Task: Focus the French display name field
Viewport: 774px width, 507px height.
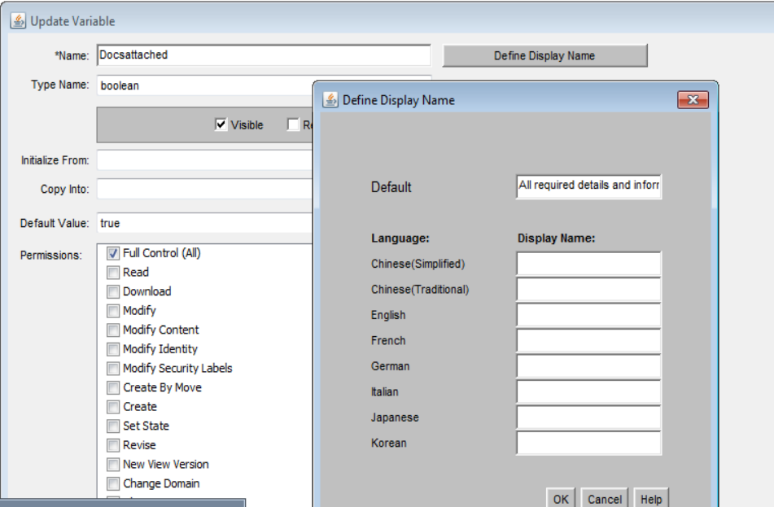Action: click(588, 341)
